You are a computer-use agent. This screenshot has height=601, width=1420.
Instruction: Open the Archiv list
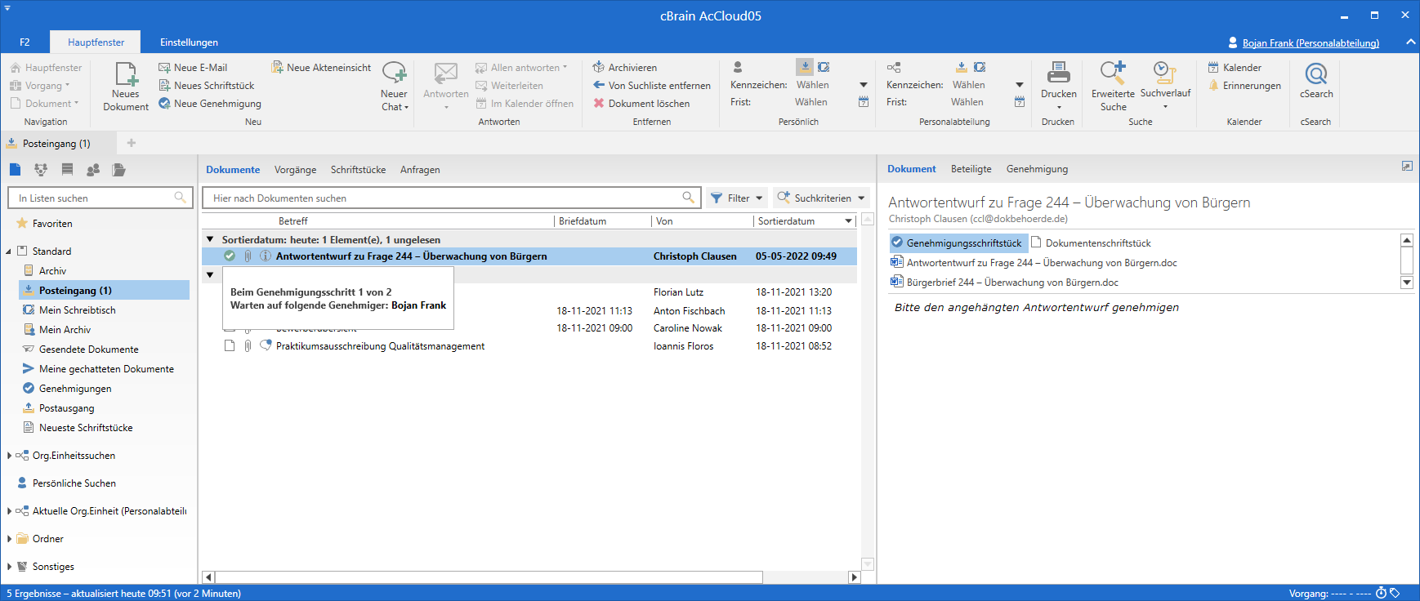pyautogui.click(x=52, y=271)
